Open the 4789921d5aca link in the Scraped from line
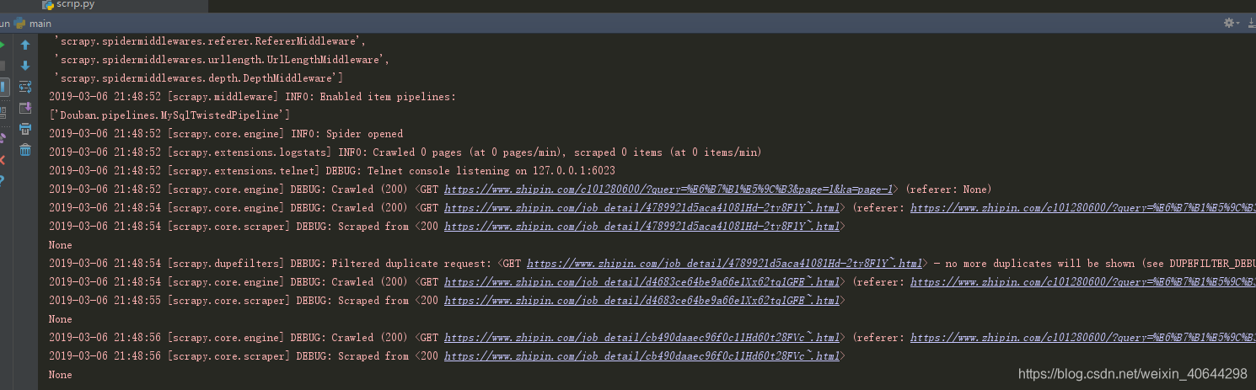 click(x=642, y=227)
